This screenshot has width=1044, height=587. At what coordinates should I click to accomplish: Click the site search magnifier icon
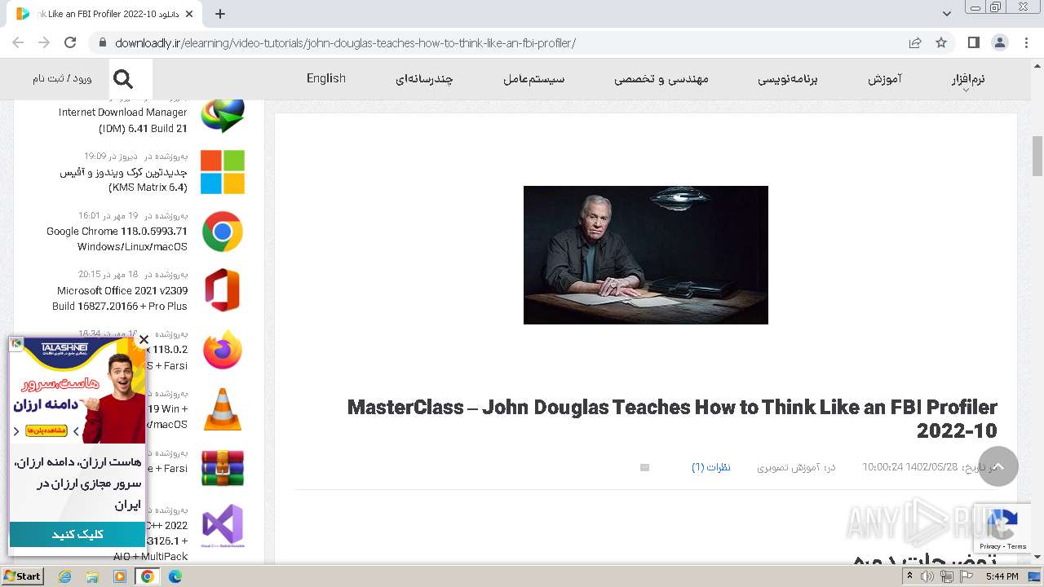click(123, 79)
